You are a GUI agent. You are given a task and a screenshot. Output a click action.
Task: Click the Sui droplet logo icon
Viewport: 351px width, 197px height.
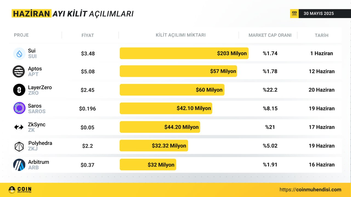coord(19,53)
